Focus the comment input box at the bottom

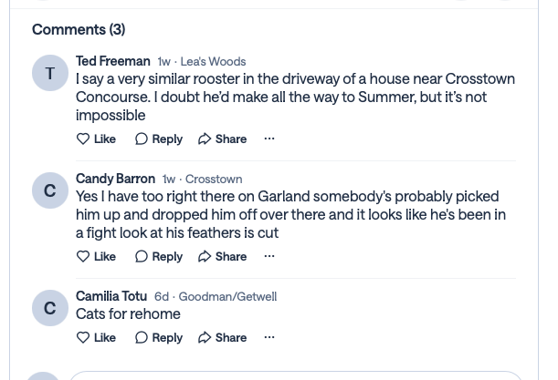tap(296, 375)
